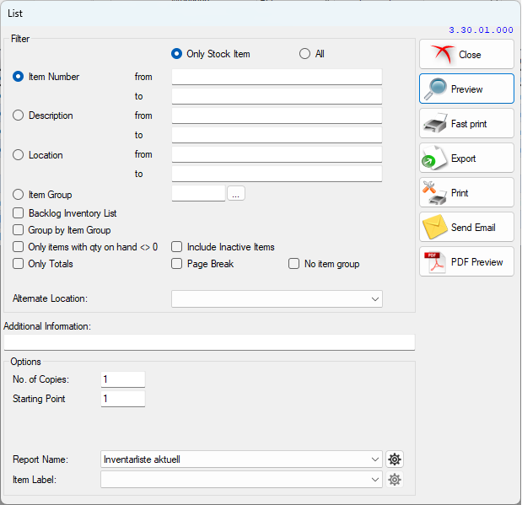Click the Export button label
This screenshot has height=505, width=522.
[463, 158]
